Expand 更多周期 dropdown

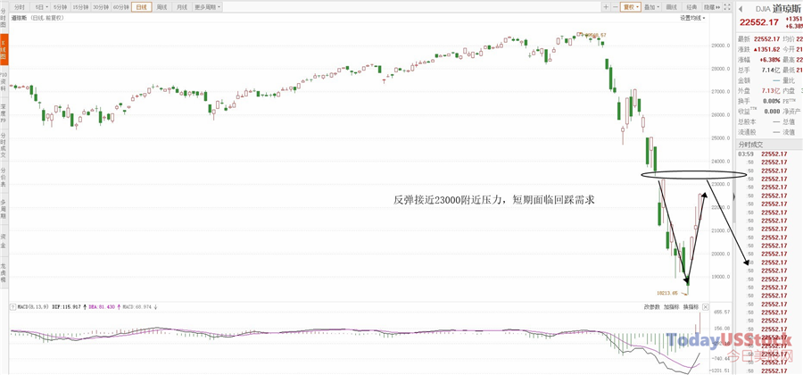click(207, 7)
